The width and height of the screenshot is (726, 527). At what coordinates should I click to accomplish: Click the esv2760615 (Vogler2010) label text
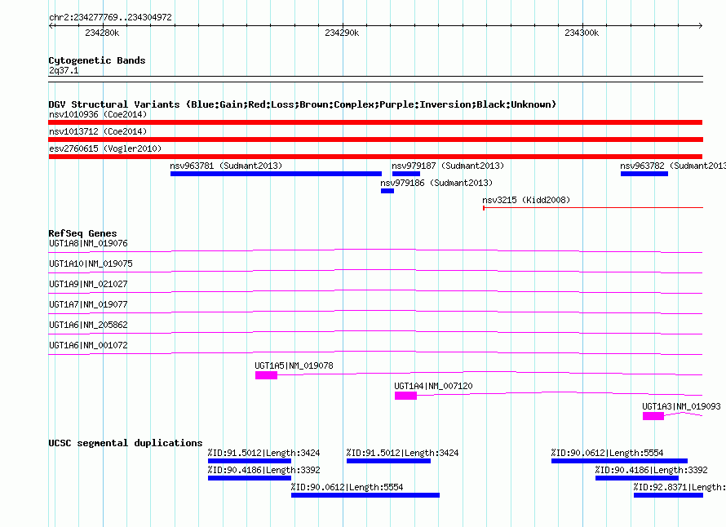click(x=105, y=148)
